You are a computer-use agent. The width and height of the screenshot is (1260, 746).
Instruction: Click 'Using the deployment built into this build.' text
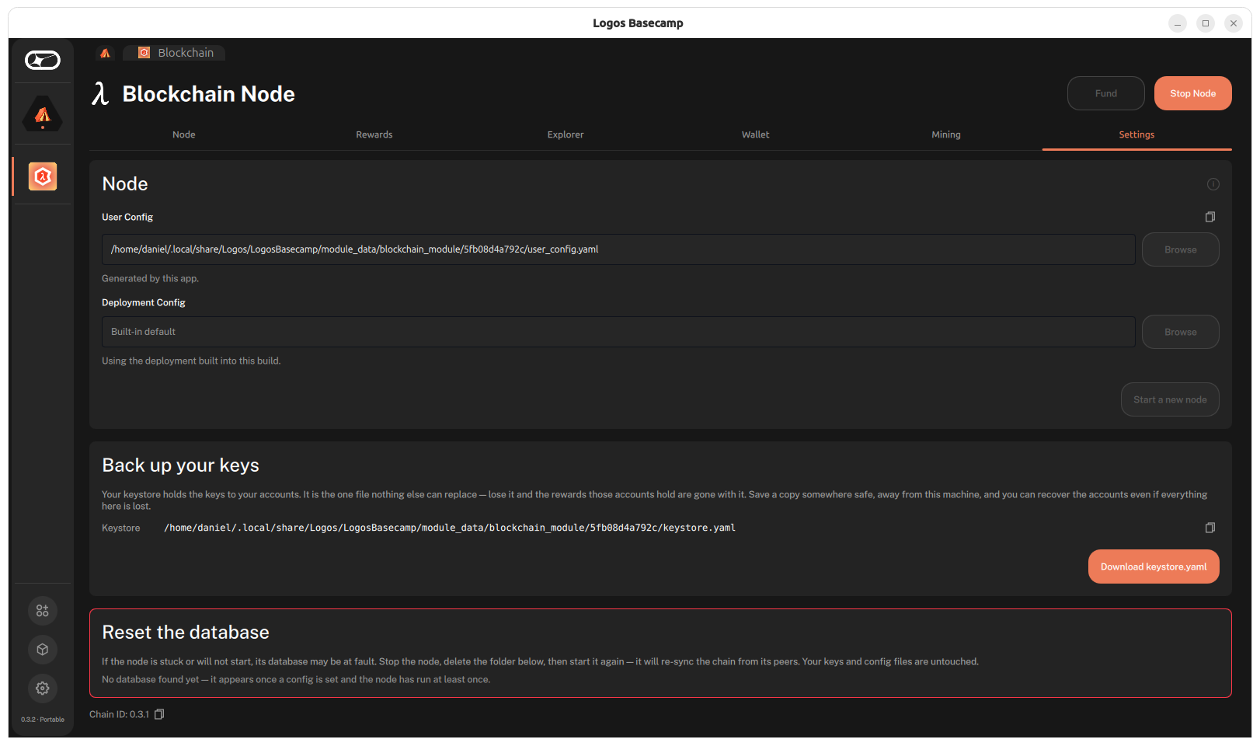pos(191,361)
